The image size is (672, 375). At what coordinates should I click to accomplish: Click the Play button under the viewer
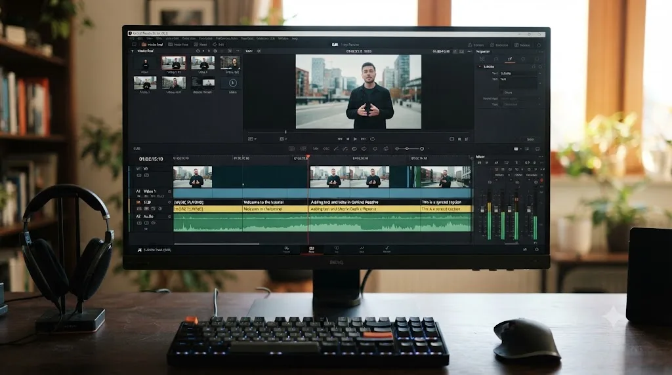355,139
